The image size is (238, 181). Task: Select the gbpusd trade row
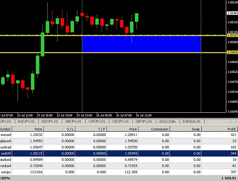pos(119,141)
